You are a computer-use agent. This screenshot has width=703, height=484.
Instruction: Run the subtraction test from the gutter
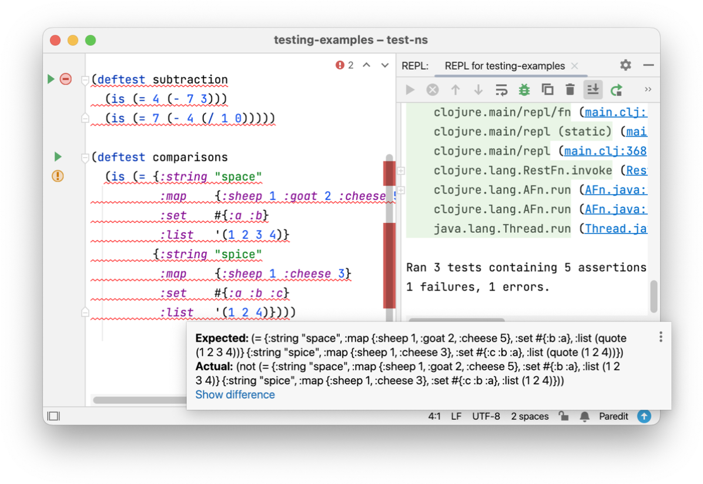click(x=51, y=79)
